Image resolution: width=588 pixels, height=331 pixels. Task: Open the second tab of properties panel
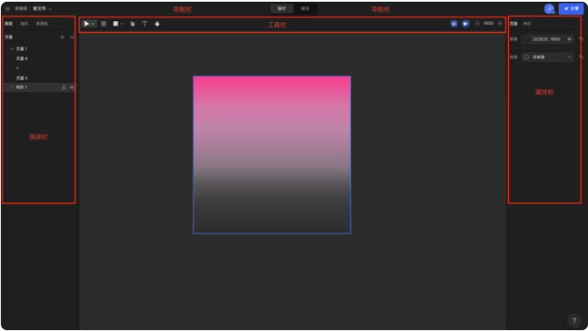pyautogui.click(x=528, y=24)
